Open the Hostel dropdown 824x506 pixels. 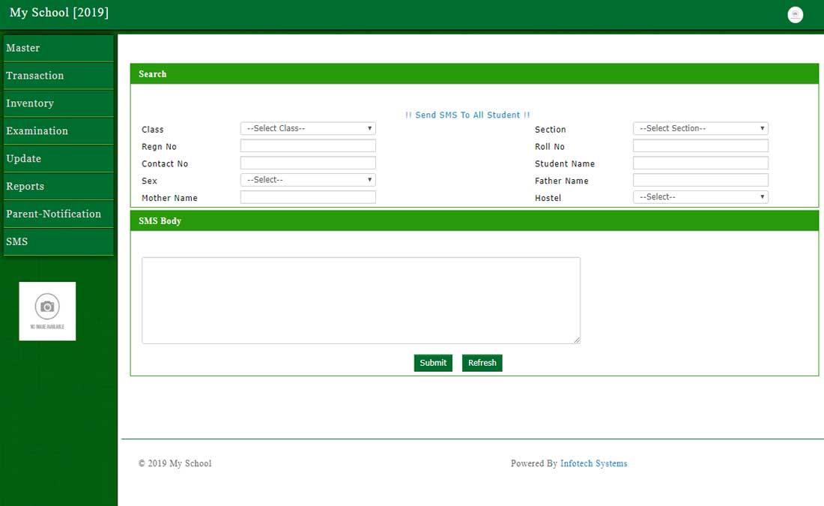click(x=700, y=197)
